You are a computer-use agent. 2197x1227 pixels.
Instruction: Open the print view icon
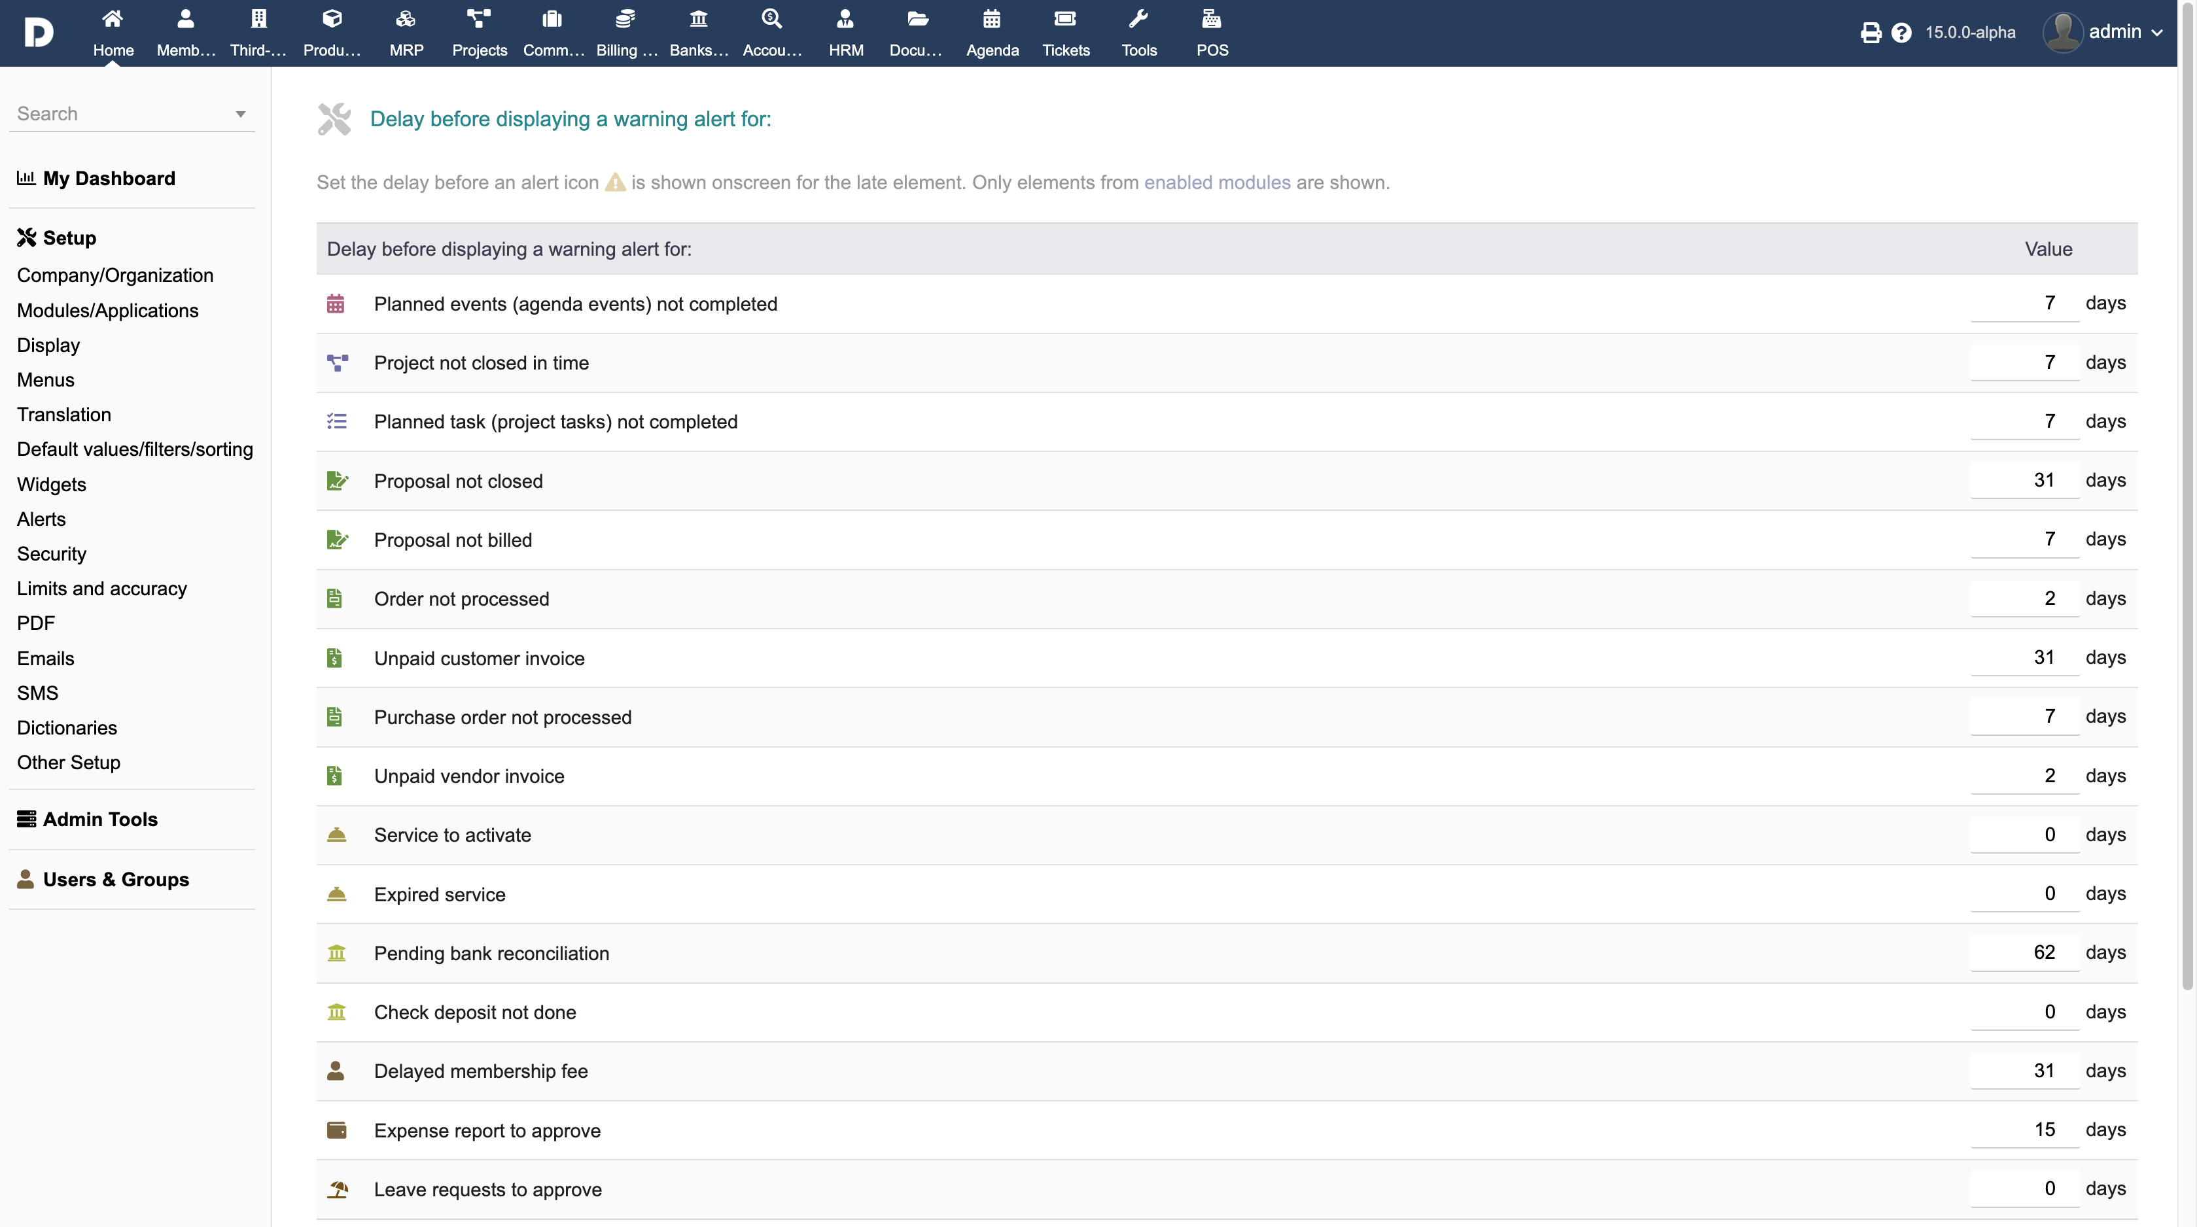click(x=1871, y=33)
